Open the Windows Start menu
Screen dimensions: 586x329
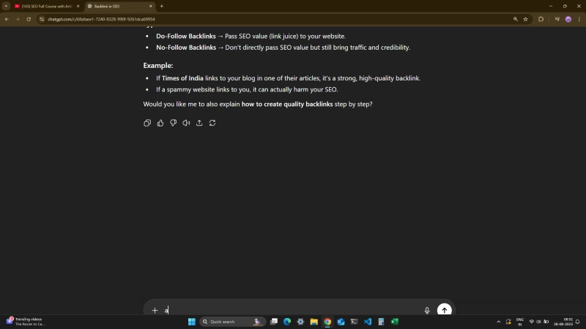[x=192, y=322]
